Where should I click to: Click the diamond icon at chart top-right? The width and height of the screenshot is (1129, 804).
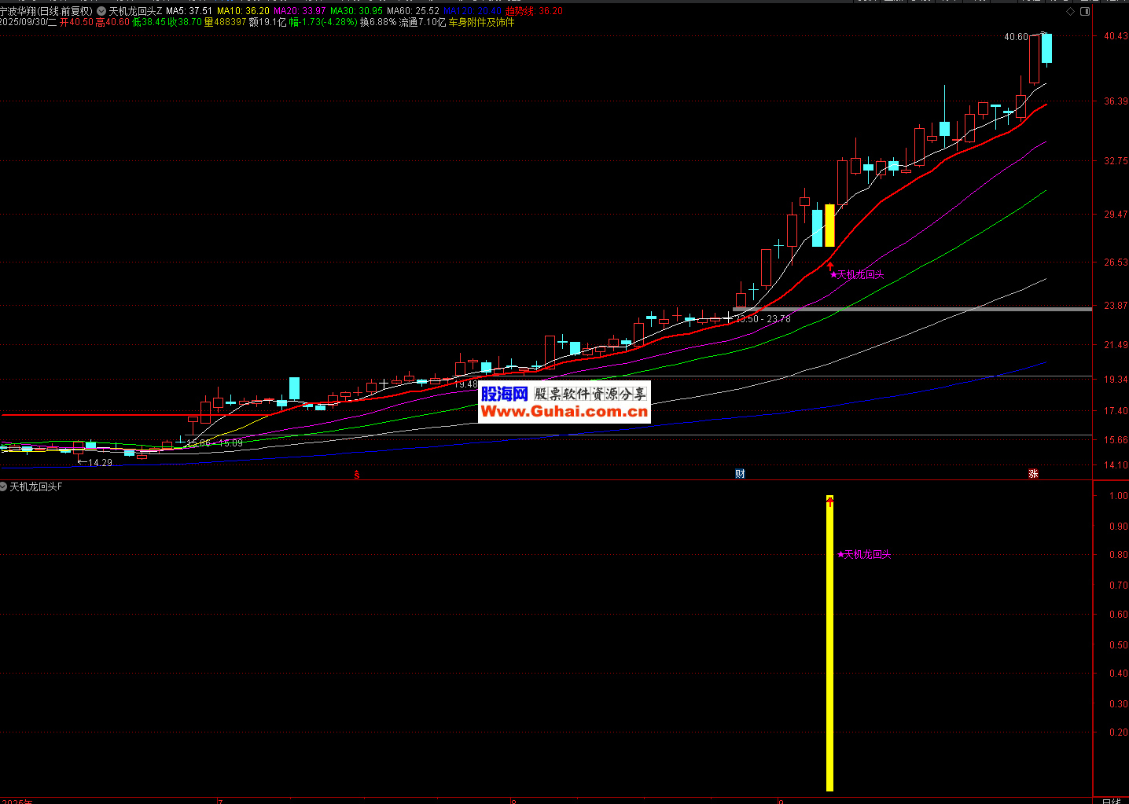(x=1070, y=12)
